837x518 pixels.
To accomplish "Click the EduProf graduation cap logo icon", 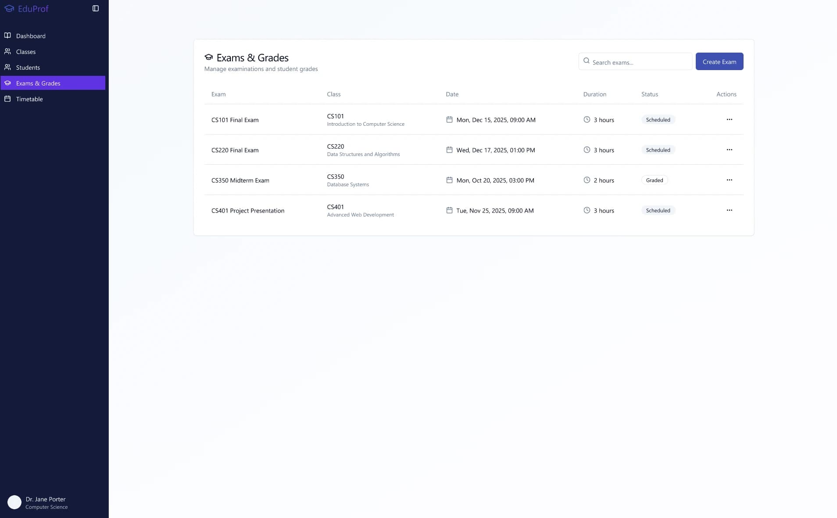I will tap(9, 8).
